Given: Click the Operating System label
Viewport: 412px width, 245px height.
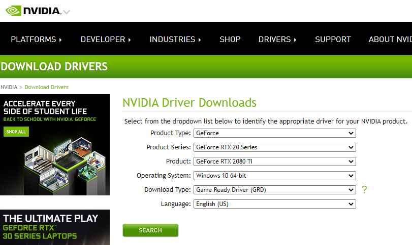Looking at the screenshot, I should [164, 175].
